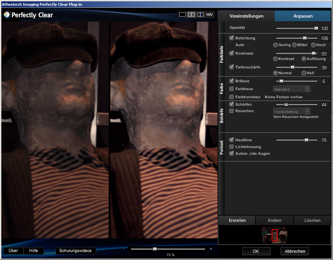Open the Hilfe button
This screenshot has width=333, height=260.
click(34, 251)
